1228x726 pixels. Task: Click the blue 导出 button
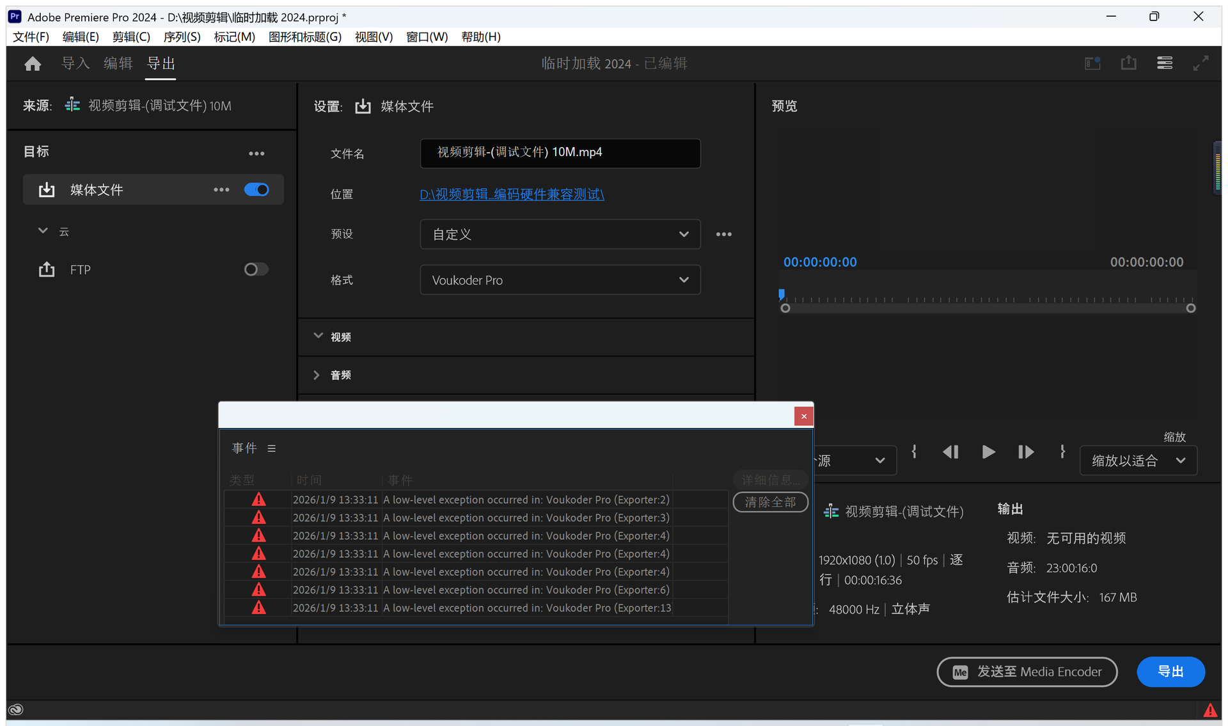click(x=1170, y=672)
